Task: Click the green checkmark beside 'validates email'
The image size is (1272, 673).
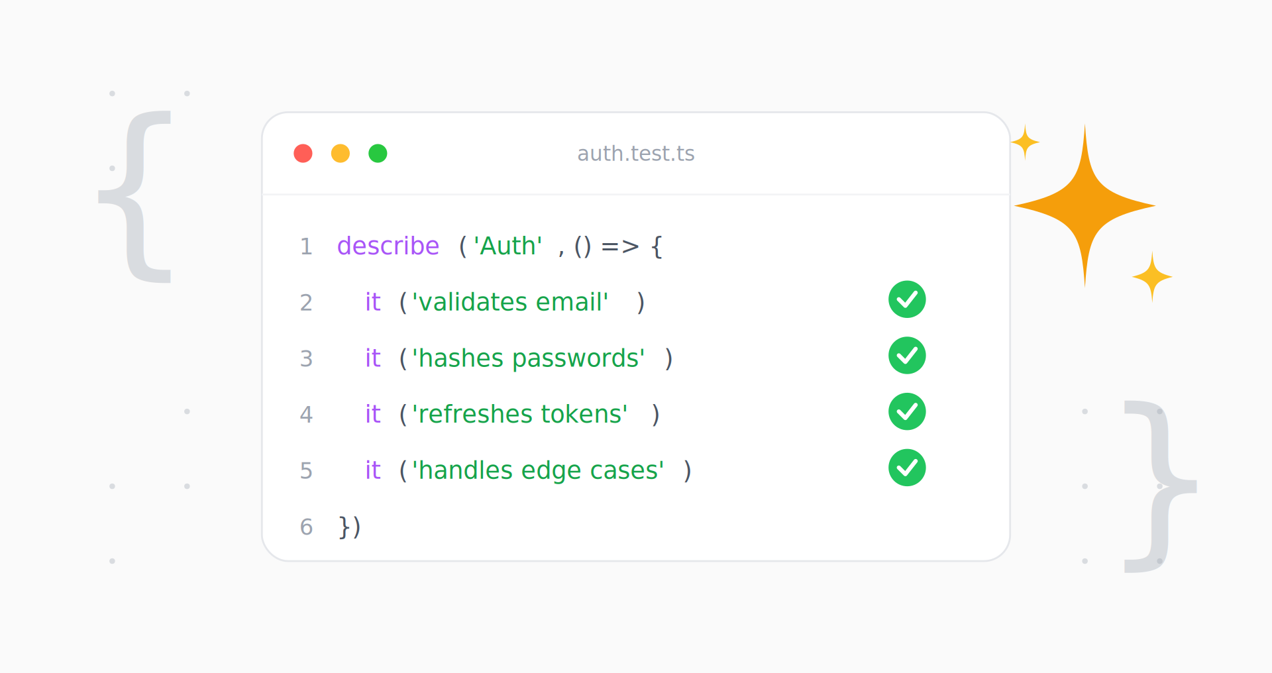Action: [x=906, y=299]
